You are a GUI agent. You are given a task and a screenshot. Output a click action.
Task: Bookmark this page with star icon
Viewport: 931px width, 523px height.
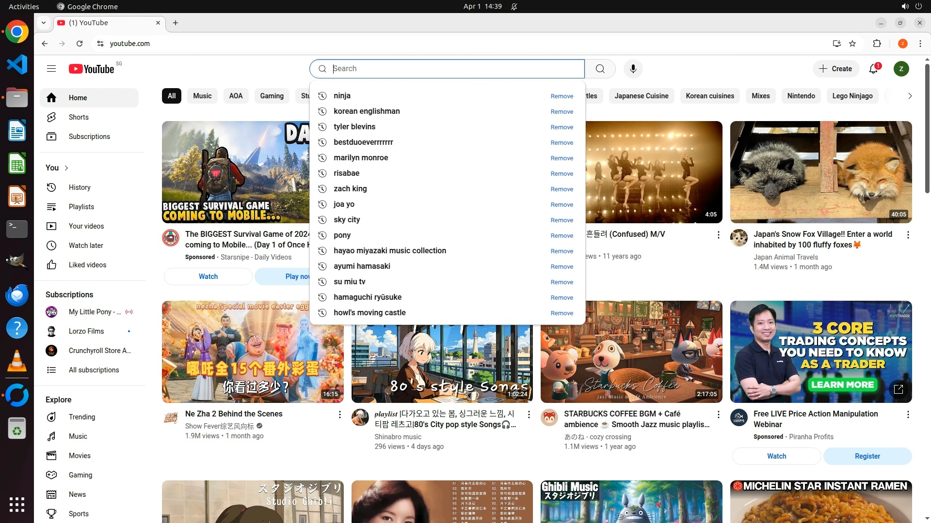pyautogui.click(x=852, y=44)
